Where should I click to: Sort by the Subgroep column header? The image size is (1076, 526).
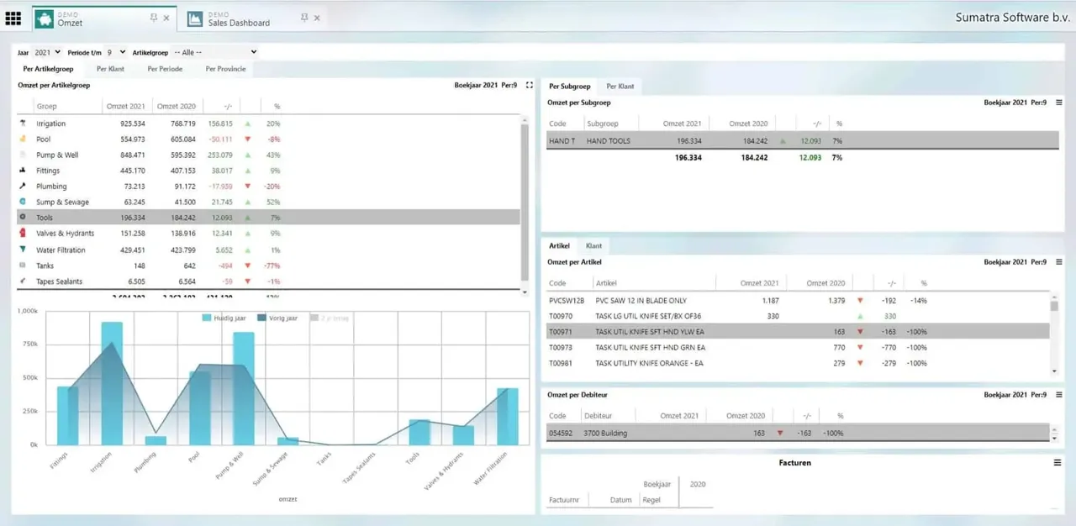pos(603,124)
